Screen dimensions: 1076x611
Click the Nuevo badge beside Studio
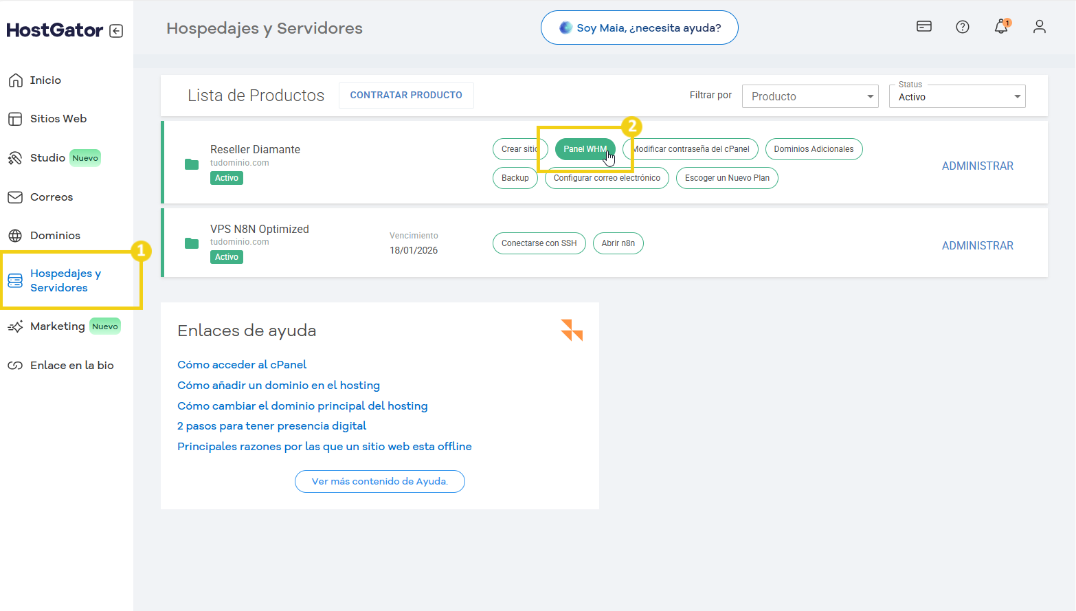pos(85,158)
